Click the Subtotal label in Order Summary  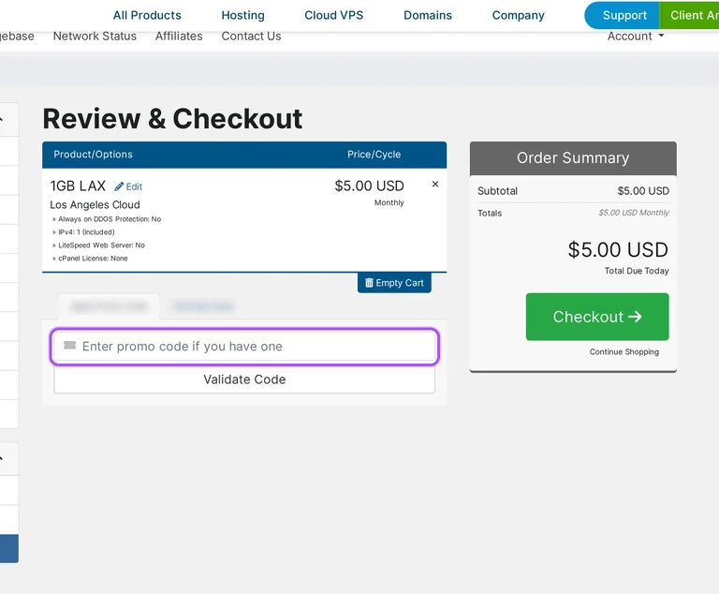[497, 191]
